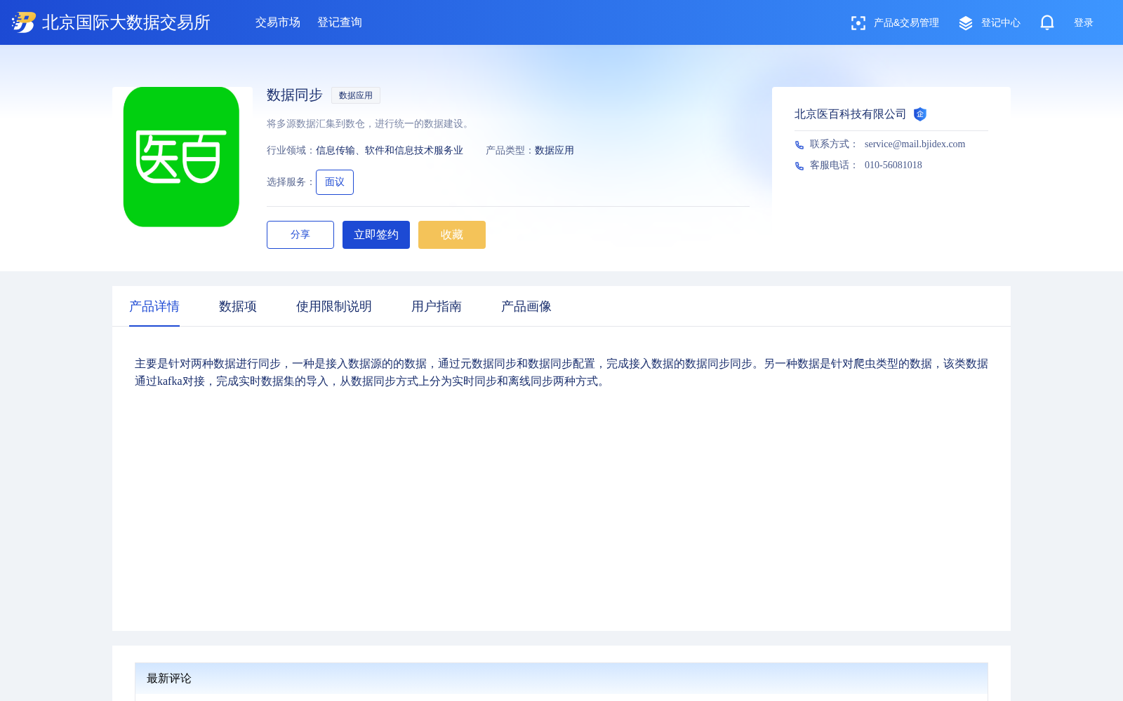The height and width of the screenshot is (701, 1123).
Task: Click the industry value 信息传输、软件和信息技术服务业
Action: [390, 151]
